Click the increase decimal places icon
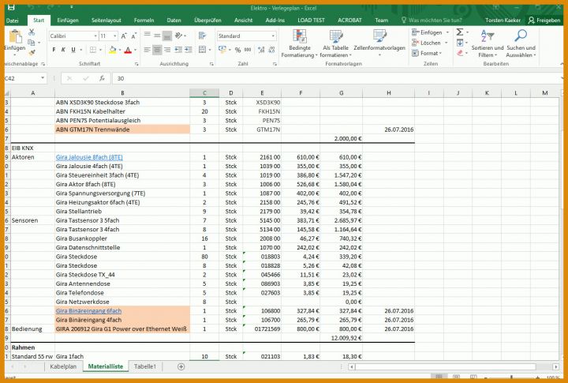568x383 pixels. point(261,50)
